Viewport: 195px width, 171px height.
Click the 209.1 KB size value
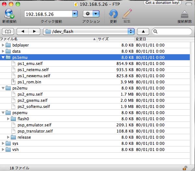125,125
